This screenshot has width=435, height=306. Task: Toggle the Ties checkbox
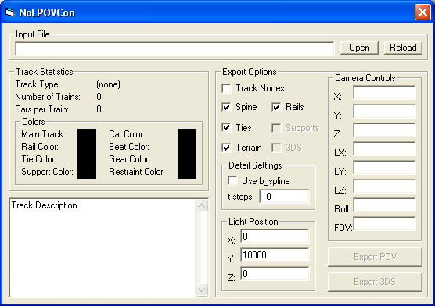pyautogui.click(x=226, y=128)
